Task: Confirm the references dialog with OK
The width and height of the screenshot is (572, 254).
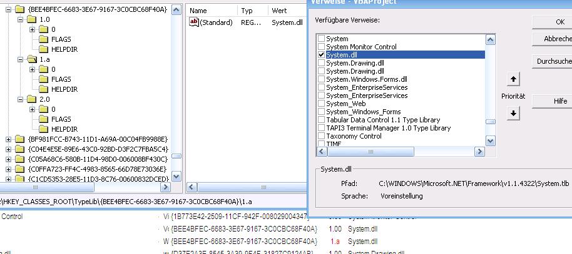Action: (x=552, y=22)
